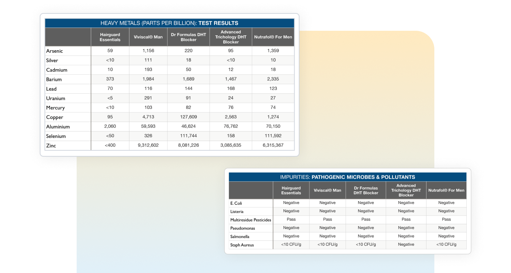This screenshot has height=273, width=511.
Task: Select Nutrafol For Men impurities header
Action: click(x=446, y=190)
